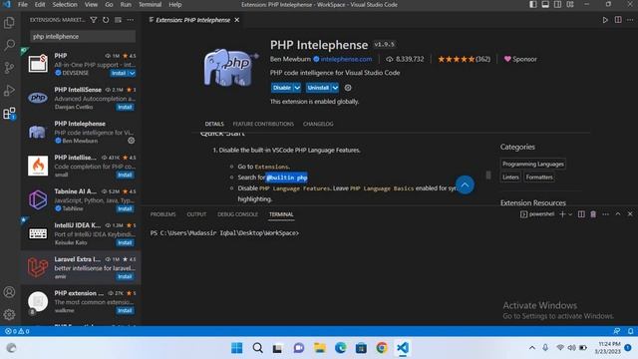Click the extension details scrollbar thumb

pos(488,176)
